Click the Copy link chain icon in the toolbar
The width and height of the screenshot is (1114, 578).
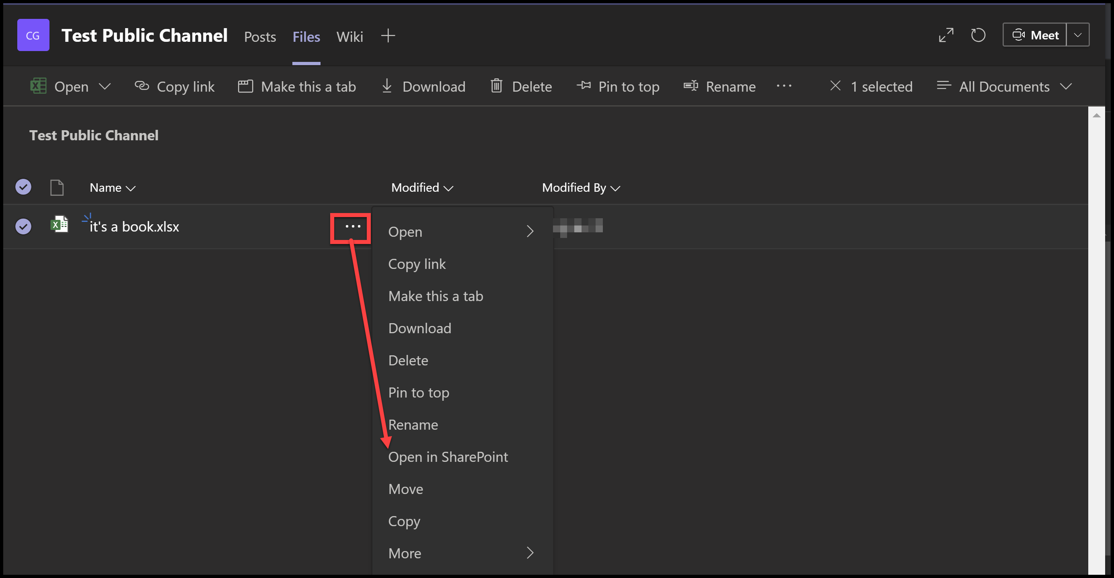[x=142, y=86]
